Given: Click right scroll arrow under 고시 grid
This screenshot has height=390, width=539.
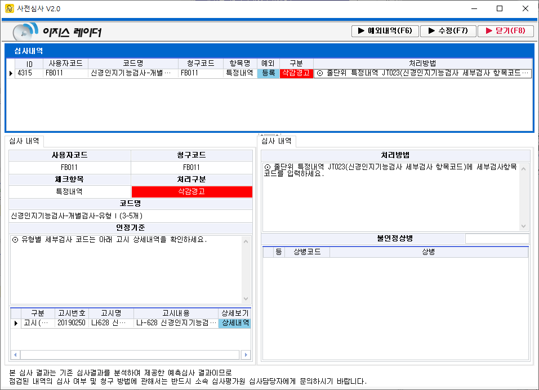Looking at the screenshot, I should click(245, 355).
